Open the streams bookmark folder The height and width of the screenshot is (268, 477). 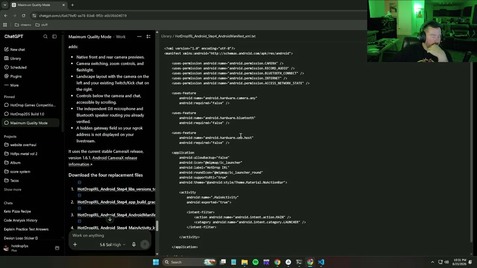coord(23,25)
